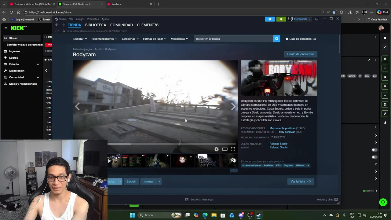Screen dimensions: 391x220
Task: Open the Categorías dropdown
Action: pyautogui.click(x=130, y=39)
